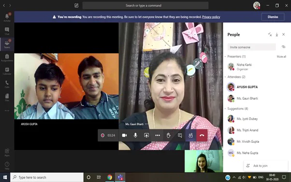The width and height of the screenshot is (291, 182).
Task: Collapse the Suggestions section
Action: coord(225,108)
